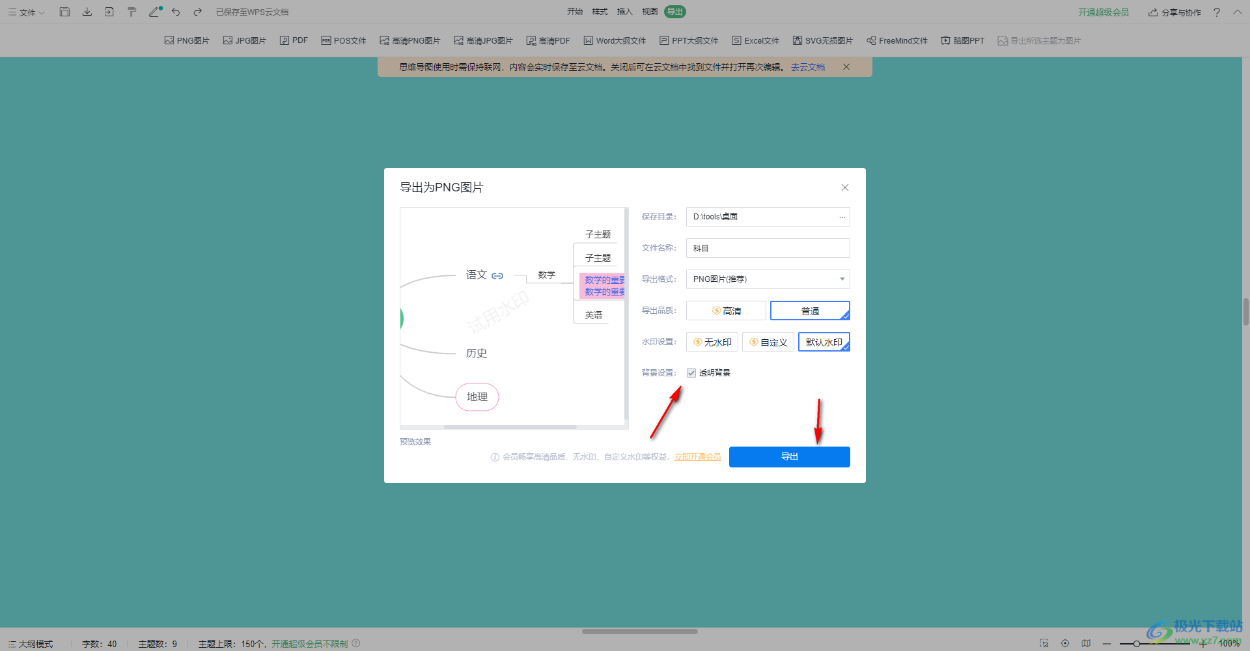Screen dimensions: 1250x651
Task: Select the format painter icon
Action: pyautogui.click(x=132, y=12)
